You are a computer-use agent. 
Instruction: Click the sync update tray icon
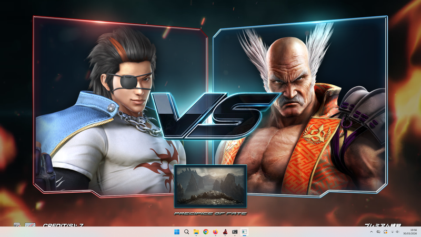(385, 232)
